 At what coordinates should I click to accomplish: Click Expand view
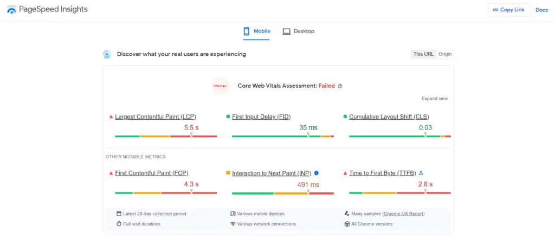coord(435,99)
